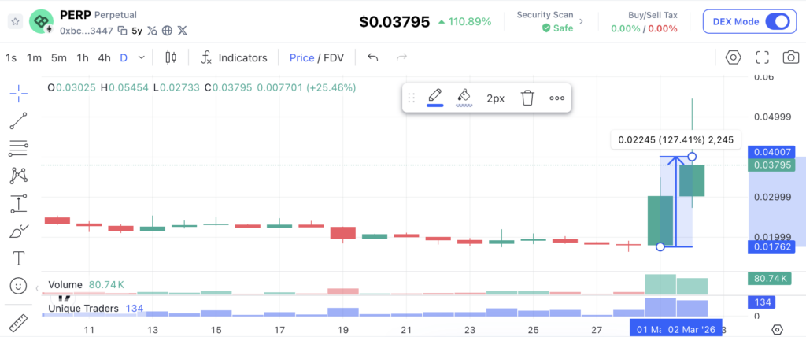The image size is (806, 337).
Task: Collapse the left drawing toolbar arrow
Action: click(x=37, y=289)
